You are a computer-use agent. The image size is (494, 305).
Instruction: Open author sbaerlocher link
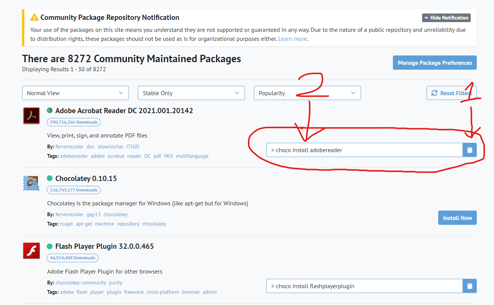110,147
